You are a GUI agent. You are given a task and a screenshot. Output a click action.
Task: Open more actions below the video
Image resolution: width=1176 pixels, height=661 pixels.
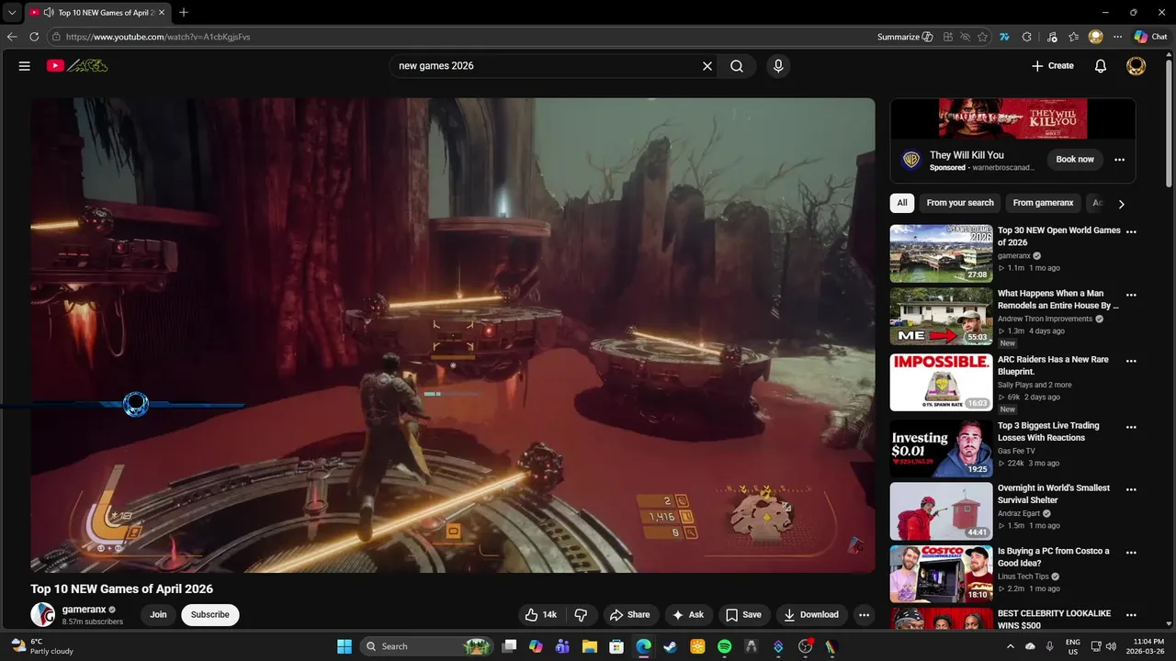(864, 615)
